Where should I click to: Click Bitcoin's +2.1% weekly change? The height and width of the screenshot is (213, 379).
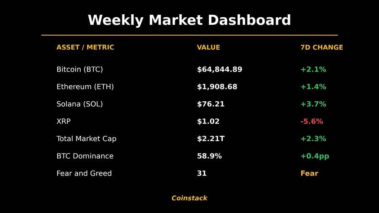313,69
